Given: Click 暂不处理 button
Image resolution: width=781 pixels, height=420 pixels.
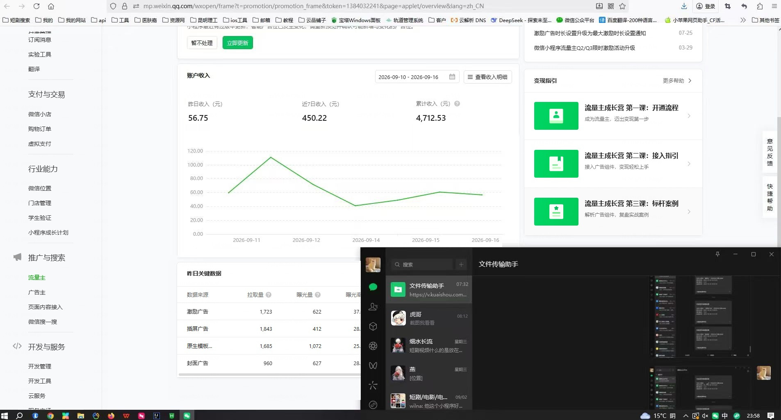Looking at the screenshot, I should [x=202, y=43].
